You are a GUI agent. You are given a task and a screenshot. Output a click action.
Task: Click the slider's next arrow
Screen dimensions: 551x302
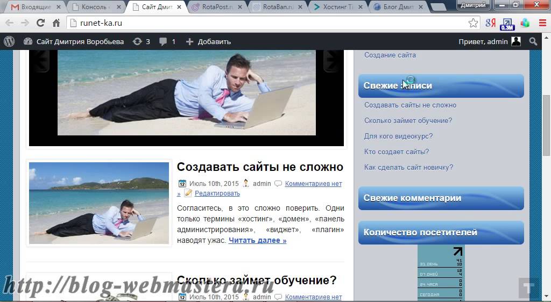coord(331,61)
